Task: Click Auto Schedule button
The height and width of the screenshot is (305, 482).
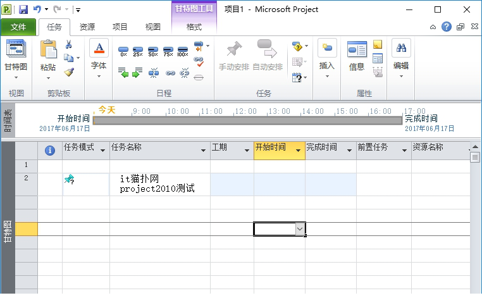Action: (268, 56)
